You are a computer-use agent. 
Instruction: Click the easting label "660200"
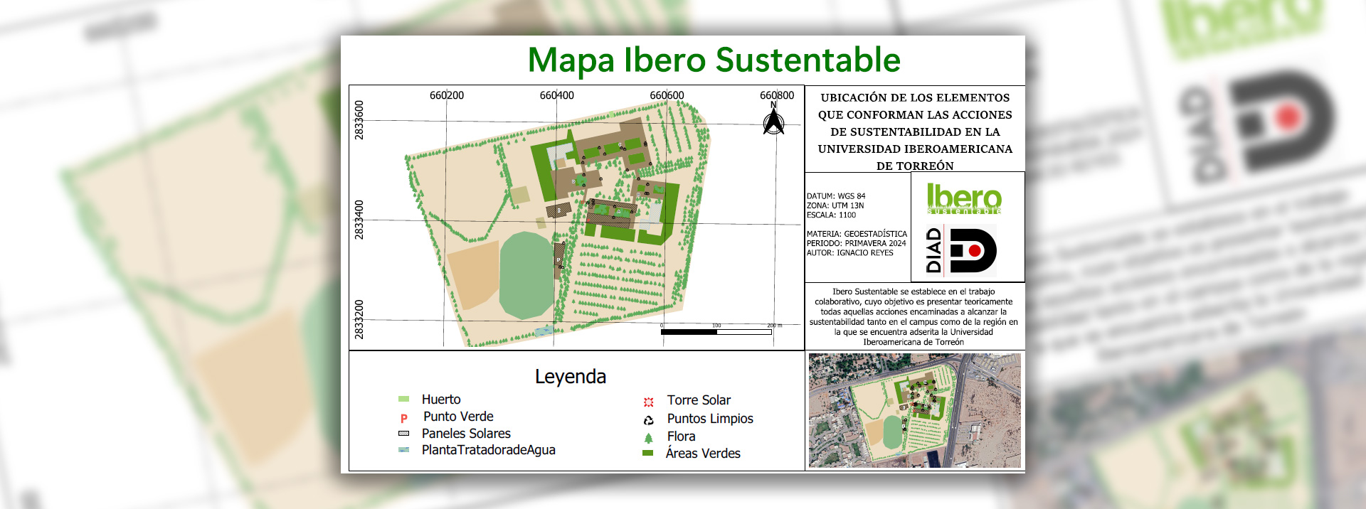click(447, 95)
